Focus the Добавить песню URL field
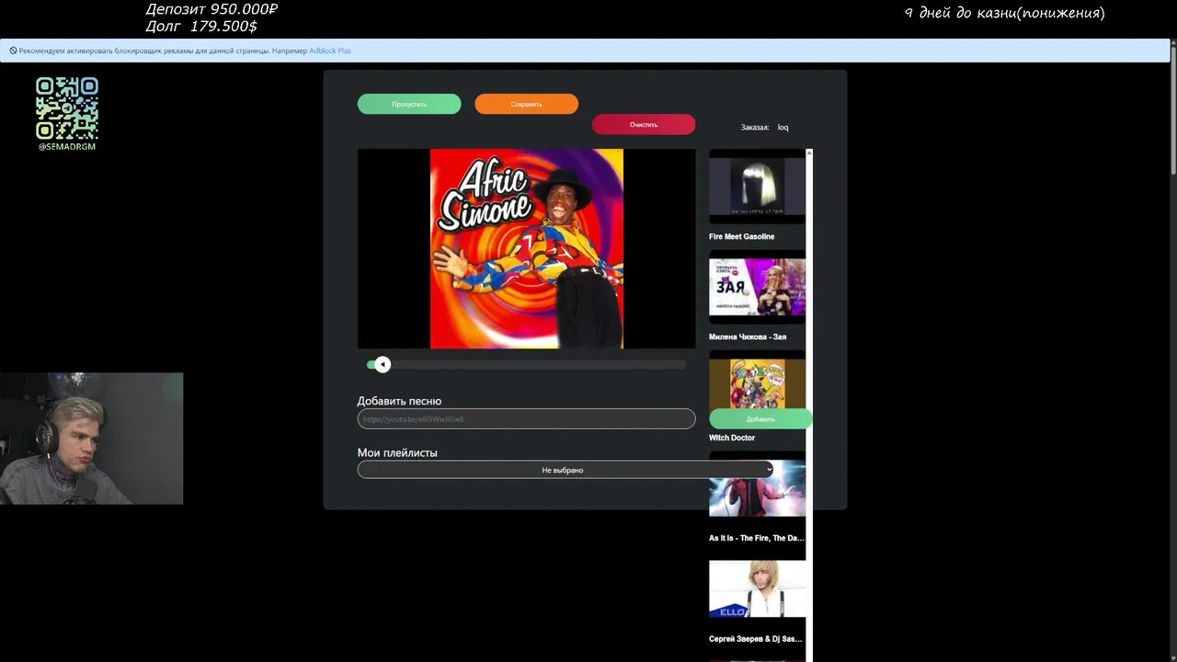This screenshot has width=1177, height=662. (526, 418)
